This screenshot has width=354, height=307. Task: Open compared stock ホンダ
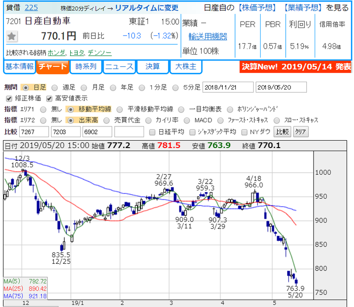pos(57,53)
